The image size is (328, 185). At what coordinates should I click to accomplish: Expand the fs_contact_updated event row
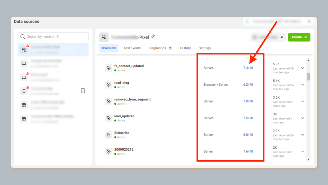(x=302, y=68)
